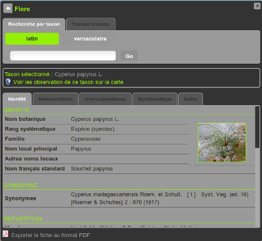This screenshot has height=241, width=262.
Task: Click the PDF export icon
Action: (6, 234)
